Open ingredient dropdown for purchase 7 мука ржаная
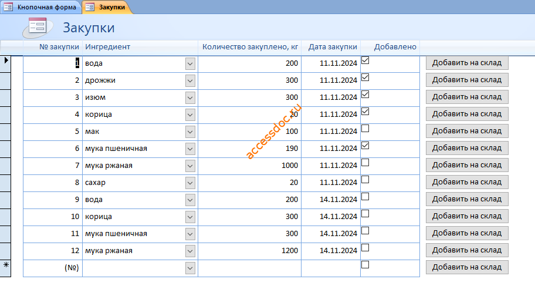Screen dimensions: 535x286 click(191, 166)
